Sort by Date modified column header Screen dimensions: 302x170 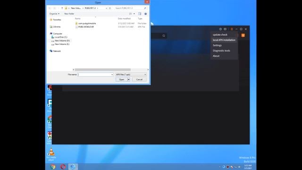(124, 18)
